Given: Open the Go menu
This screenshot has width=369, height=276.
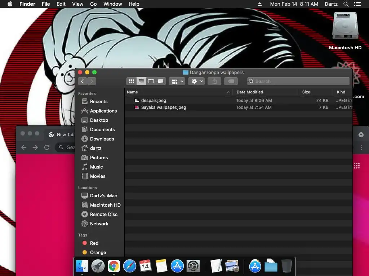Looking at the screenshot, I should pos(93,4).
